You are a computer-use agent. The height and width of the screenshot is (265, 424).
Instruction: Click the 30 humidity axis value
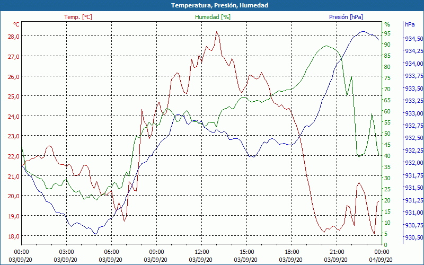387,178
